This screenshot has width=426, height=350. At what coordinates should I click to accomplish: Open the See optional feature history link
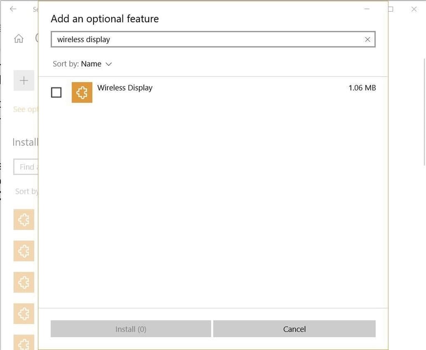[x=25, y=110]
